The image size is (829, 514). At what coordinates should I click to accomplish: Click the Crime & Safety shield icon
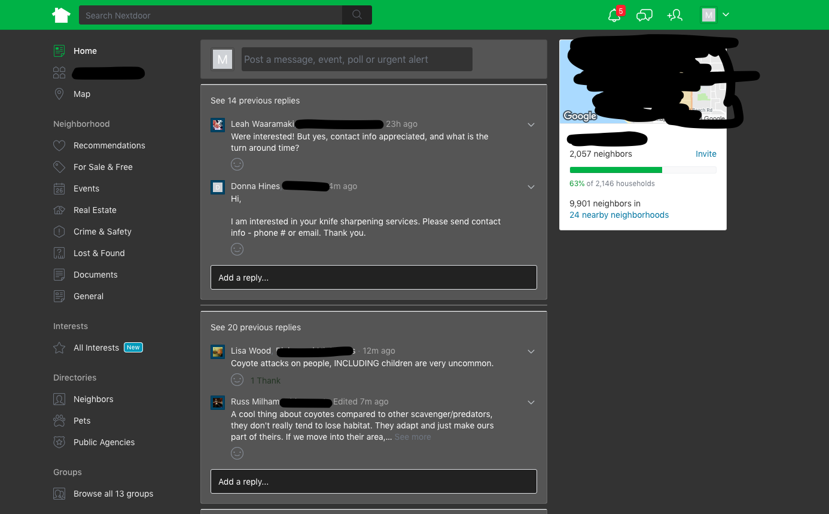click(x=59, y=232)
